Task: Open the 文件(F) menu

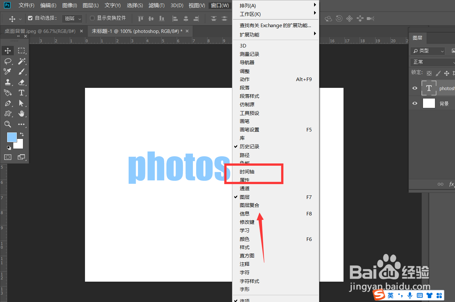Action: pos(26,5)
